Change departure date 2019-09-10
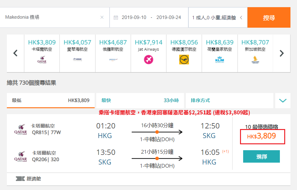The height and width of the screenshot is (190, 297). point(134,17)
